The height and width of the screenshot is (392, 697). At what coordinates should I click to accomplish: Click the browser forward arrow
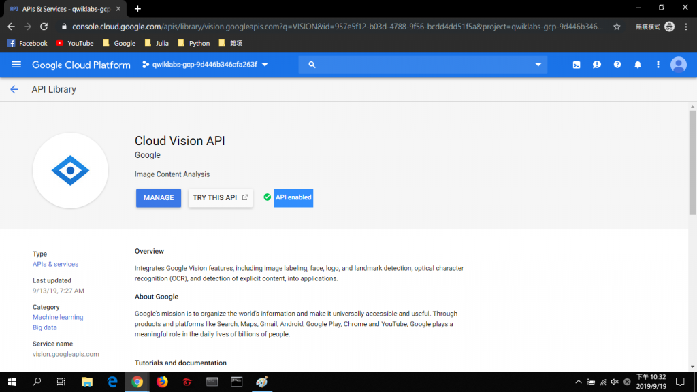[27, 27]
